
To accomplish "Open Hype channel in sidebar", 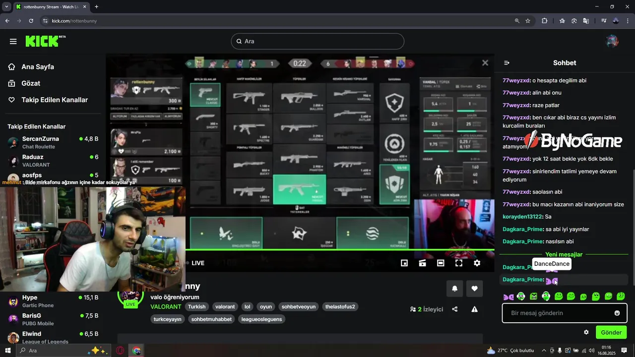I will click(53, 301).
